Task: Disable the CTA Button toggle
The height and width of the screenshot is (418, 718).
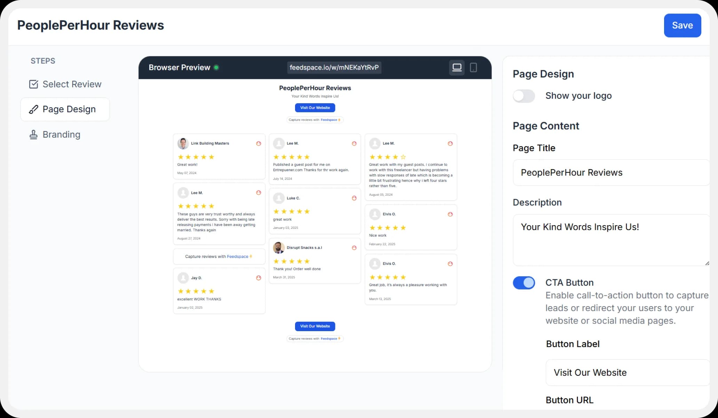Action: [x=524, y=283]
